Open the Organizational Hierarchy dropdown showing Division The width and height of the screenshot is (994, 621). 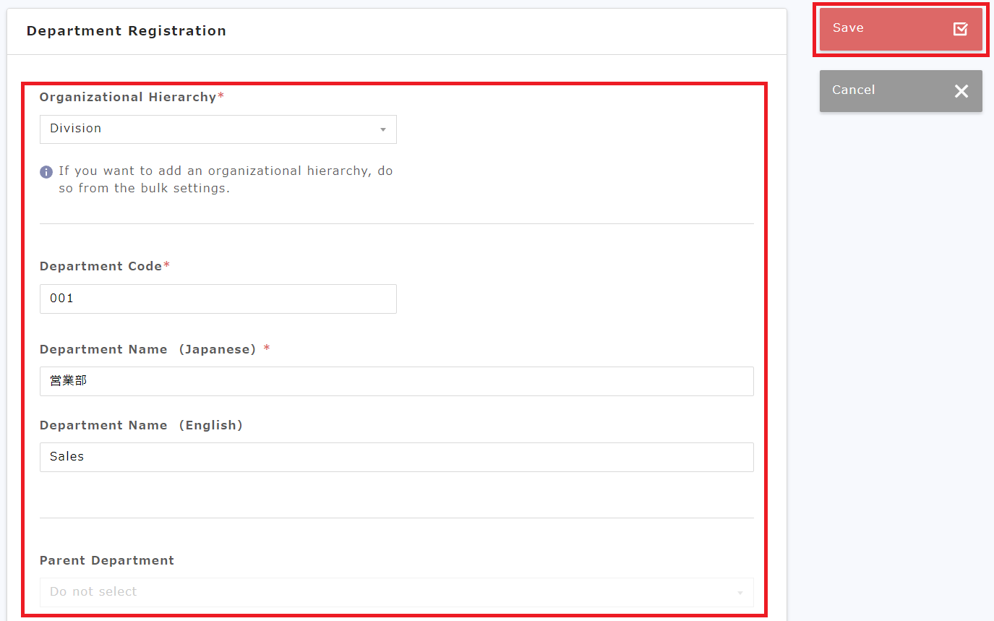218,129
